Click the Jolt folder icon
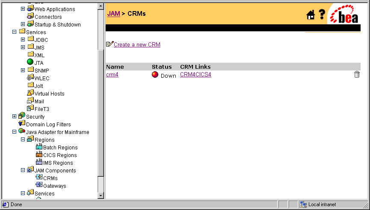Viewport: 370px width, 210px height. 31,85
